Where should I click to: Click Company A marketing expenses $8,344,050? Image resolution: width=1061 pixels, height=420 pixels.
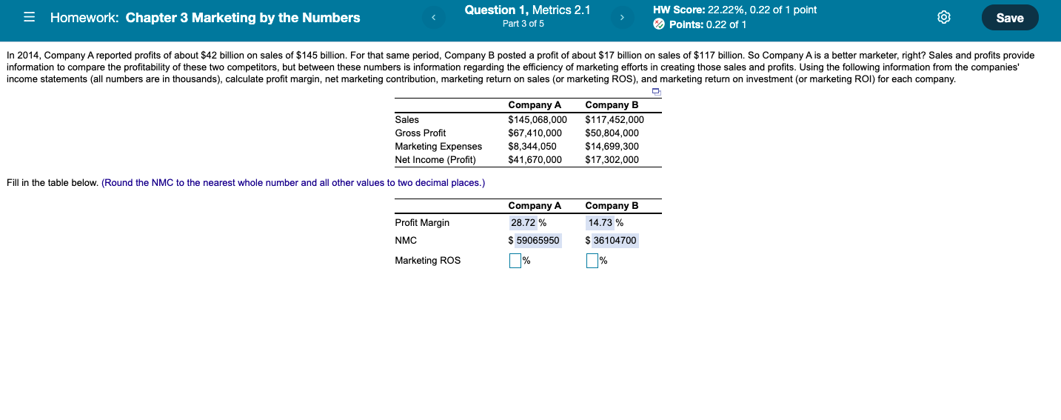tap(532, 146)
